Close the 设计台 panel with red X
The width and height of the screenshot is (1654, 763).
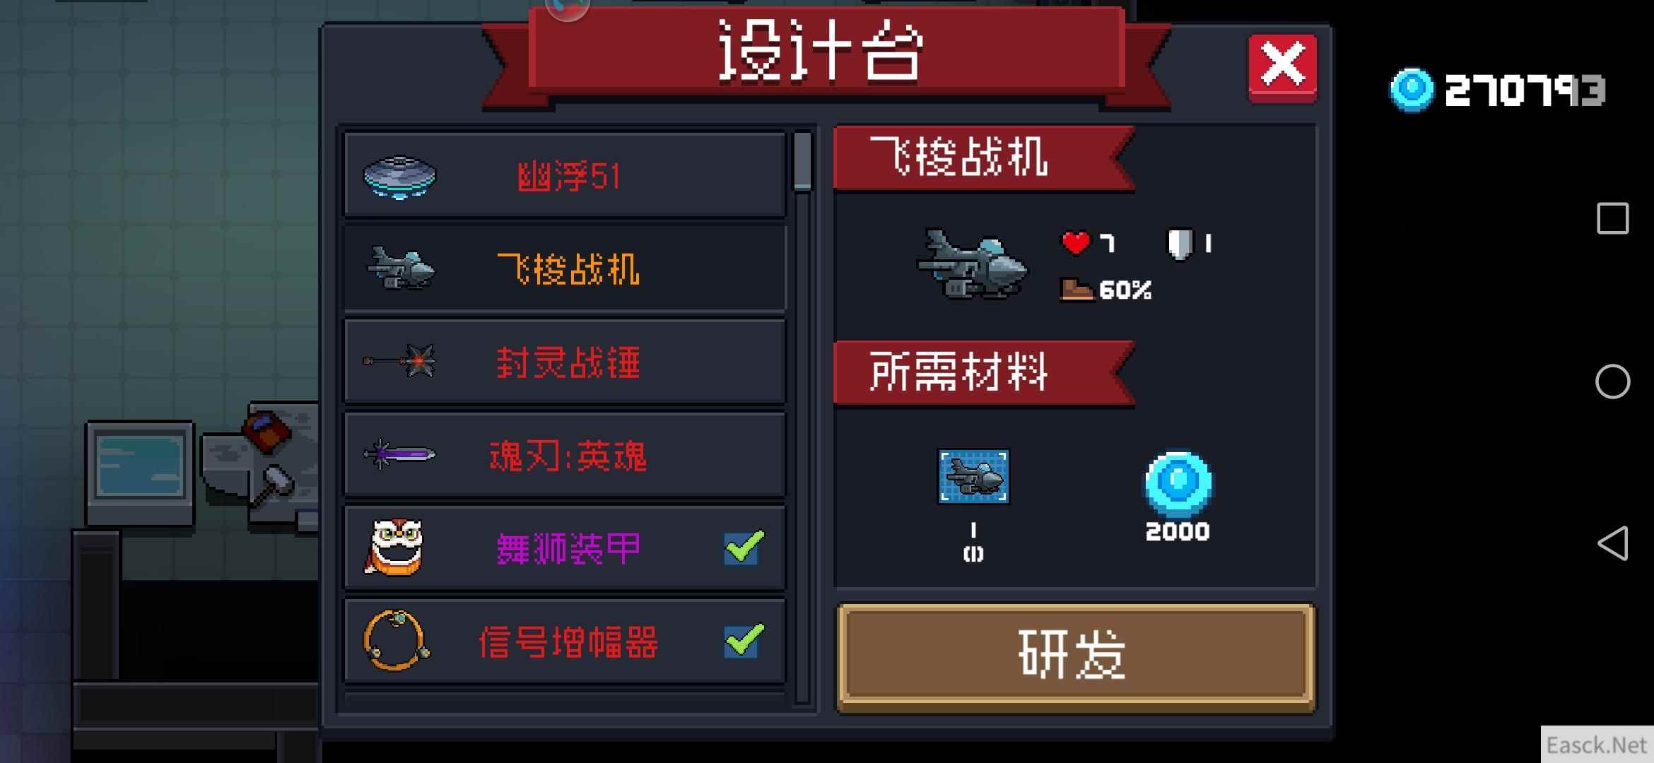pos(1282,69)
